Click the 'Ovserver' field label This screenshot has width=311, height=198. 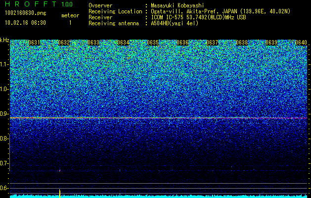[100, 5]
